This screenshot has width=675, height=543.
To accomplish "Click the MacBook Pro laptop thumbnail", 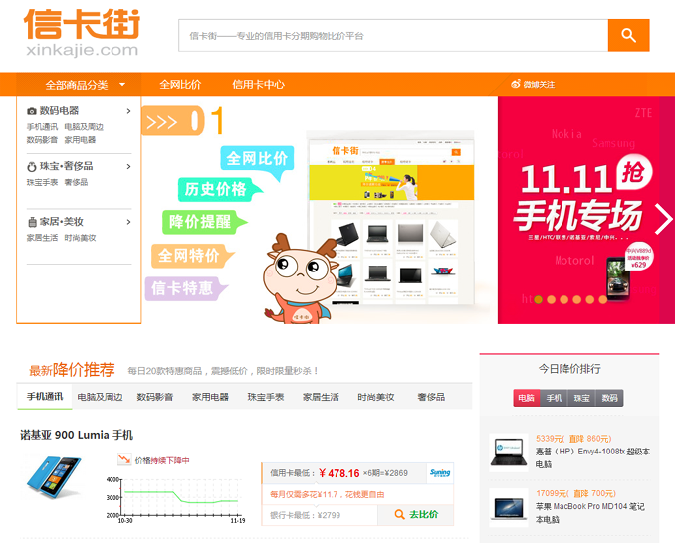I will [509, 508].
